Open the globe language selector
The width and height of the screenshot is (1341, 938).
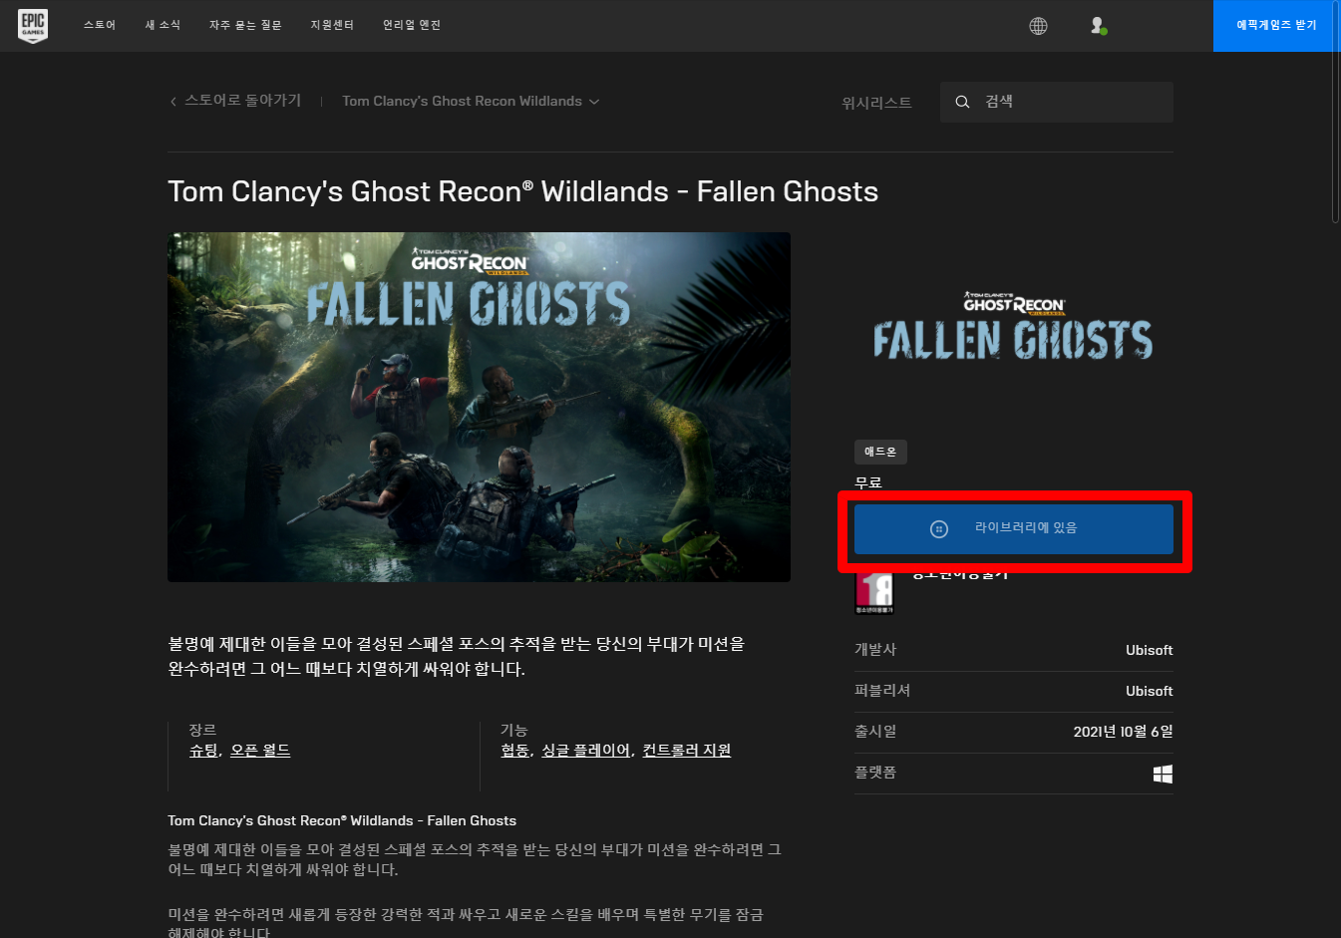click(1038, 26)
